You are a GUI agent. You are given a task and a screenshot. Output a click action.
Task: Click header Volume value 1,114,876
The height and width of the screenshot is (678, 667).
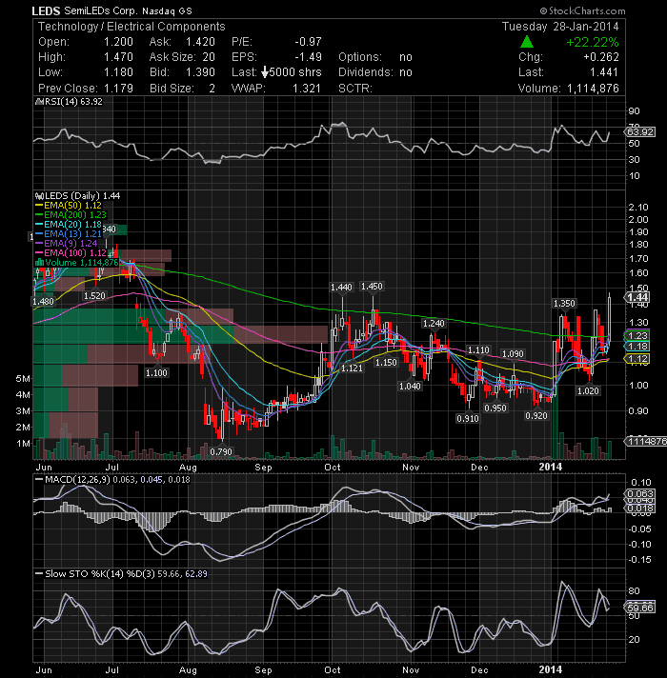tap(593, 89)
